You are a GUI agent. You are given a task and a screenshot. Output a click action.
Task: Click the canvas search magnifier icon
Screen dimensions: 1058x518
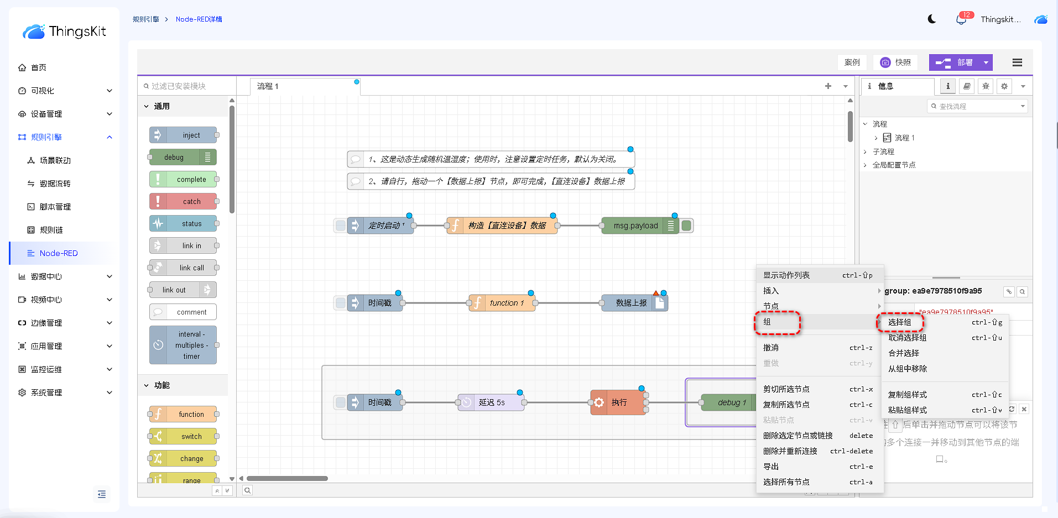[x=247, y=490]
